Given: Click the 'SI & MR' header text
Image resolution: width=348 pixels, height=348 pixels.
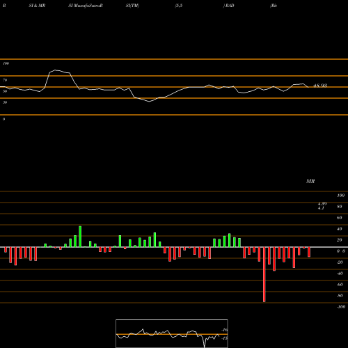Looking at the screenshot, I should pos(37,6).
